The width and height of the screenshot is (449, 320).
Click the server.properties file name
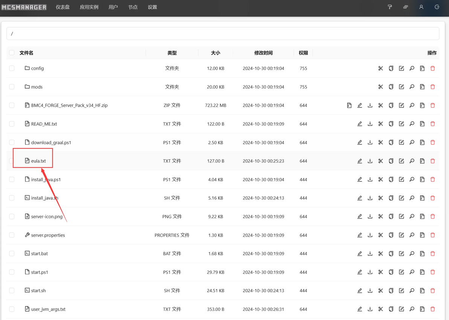[48, 235]
